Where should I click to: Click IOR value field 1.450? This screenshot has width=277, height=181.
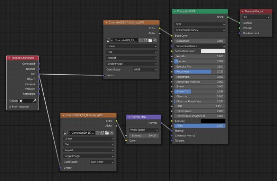pos(200,106)
